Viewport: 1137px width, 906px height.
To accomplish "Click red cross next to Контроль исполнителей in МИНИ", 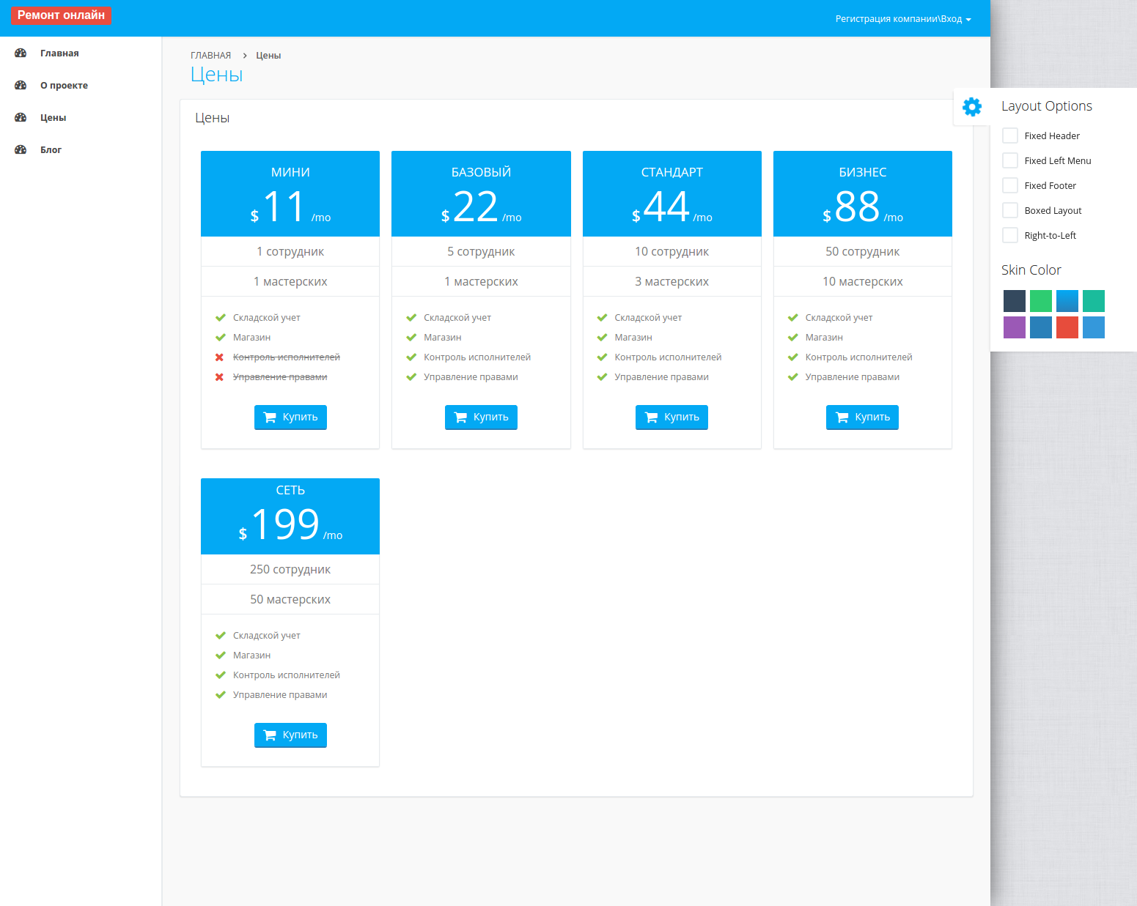I will coord(219,357).
